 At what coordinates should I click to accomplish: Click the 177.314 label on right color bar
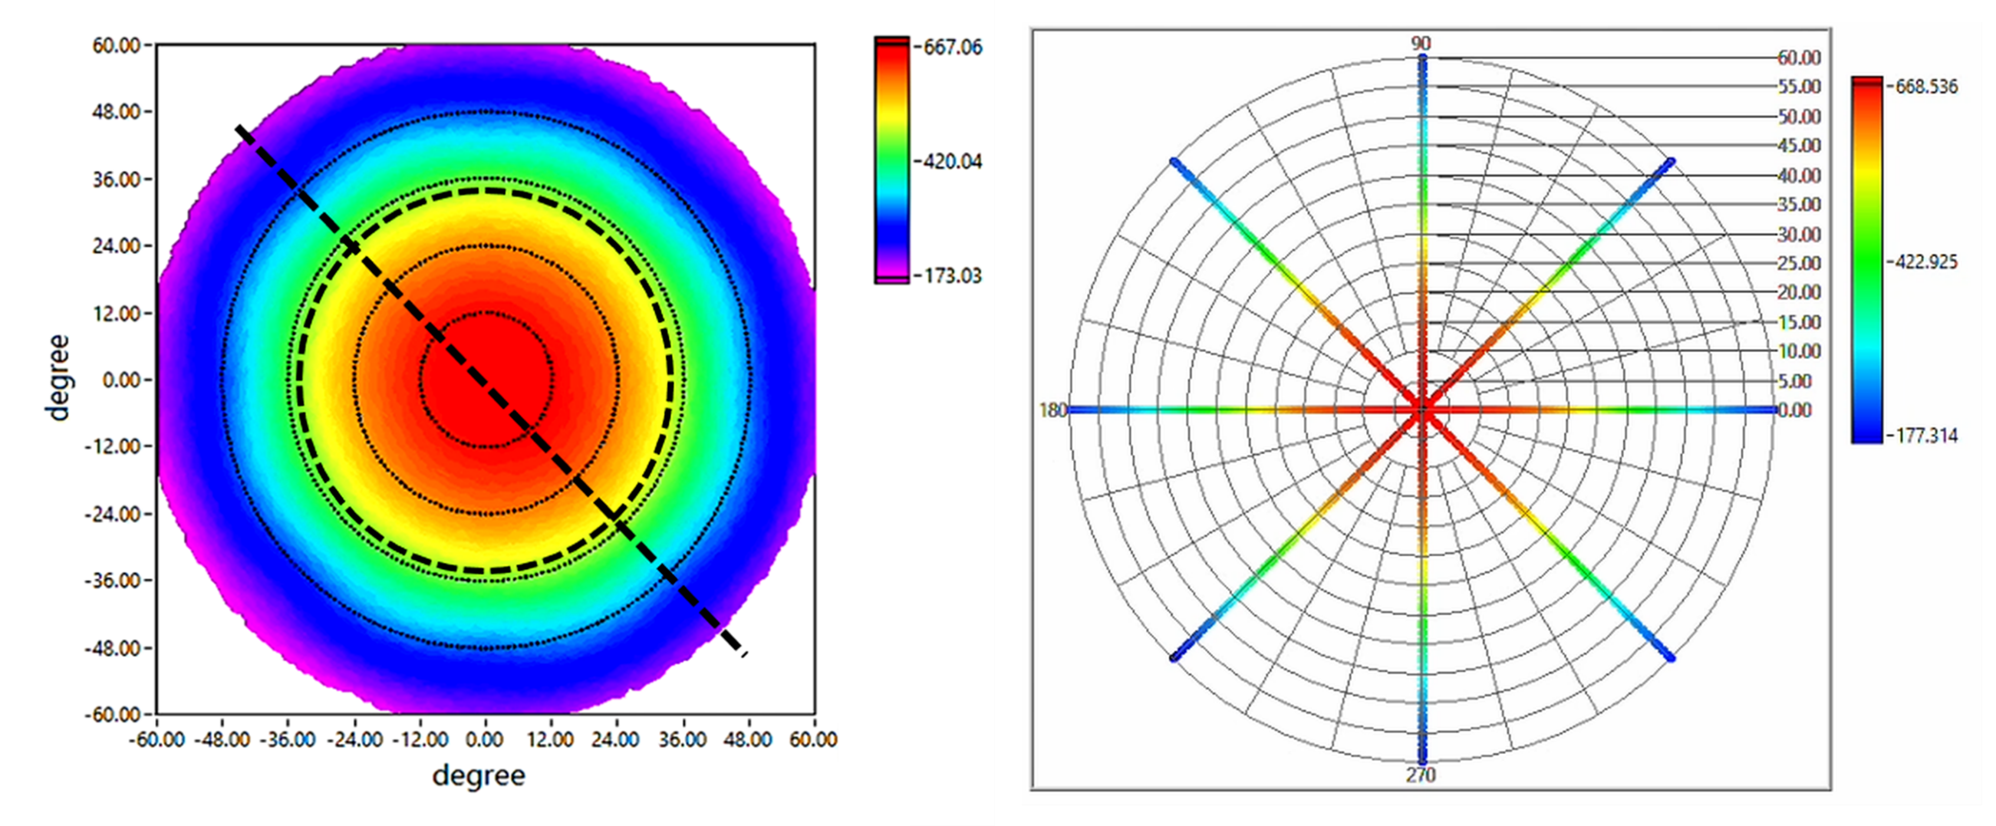point(1925,436)
